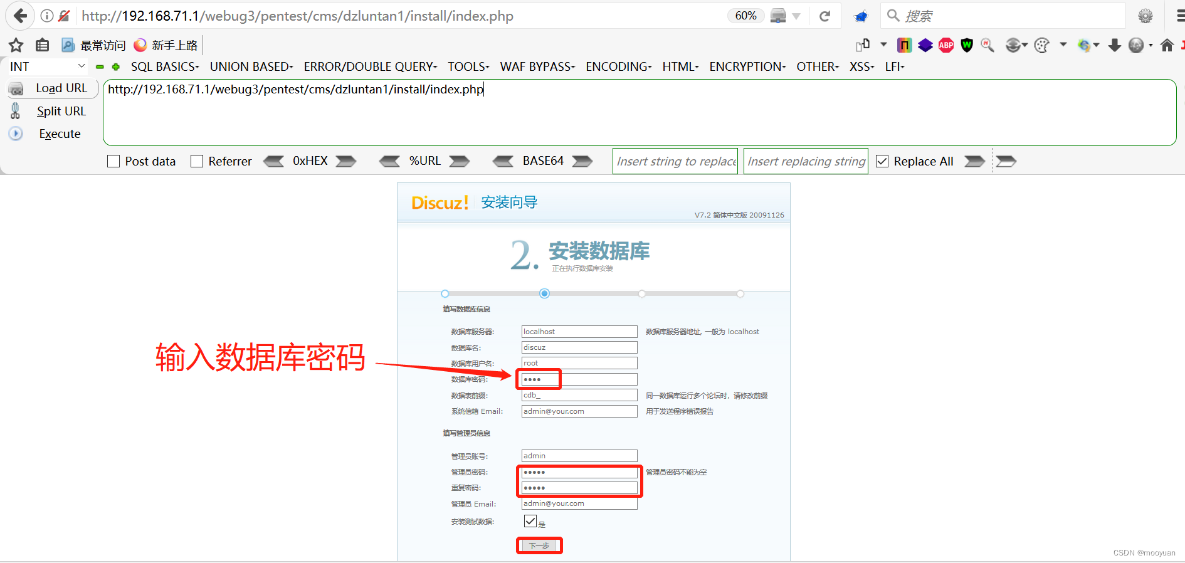1185x563 pixels.
Task: Open the SQL BASICS menu
Action: coord(165,66)
